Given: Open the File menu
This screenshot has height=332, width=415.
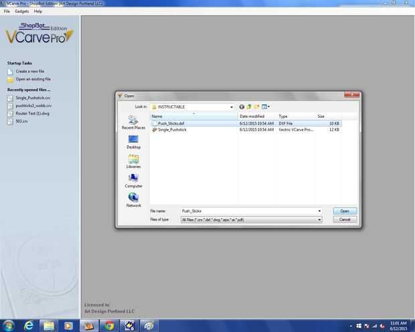Looking at the screenshot, I should [x=7, y=11].
